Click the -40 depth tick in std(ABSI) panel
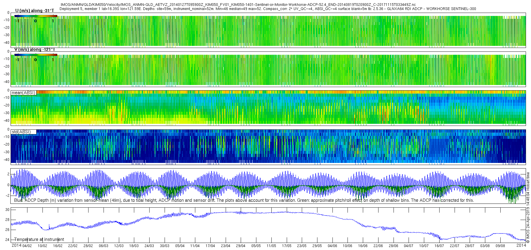This screenshot has width=531, height=250. [x=6, y=160]
